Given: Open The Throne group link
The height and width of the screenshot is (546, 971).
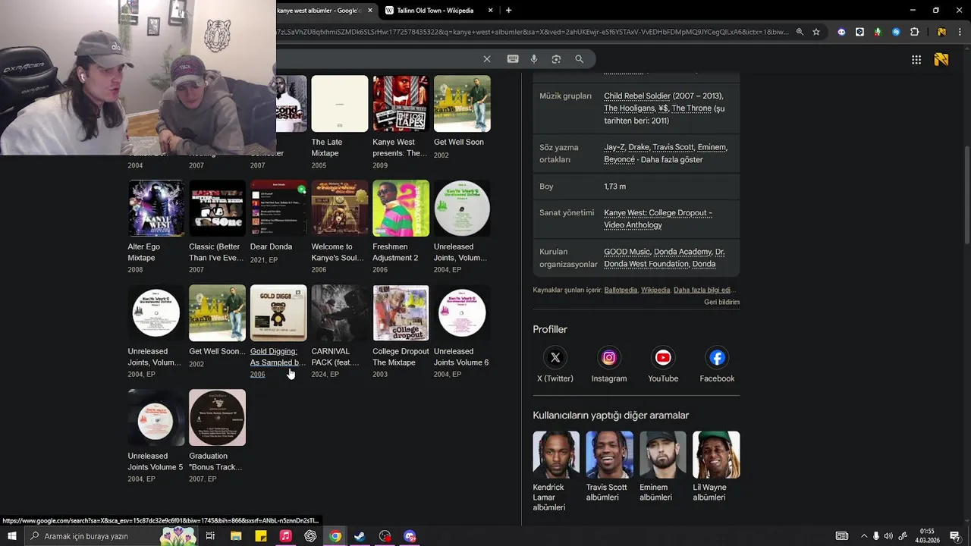Looking at the screenshot, I should (691, 108).
